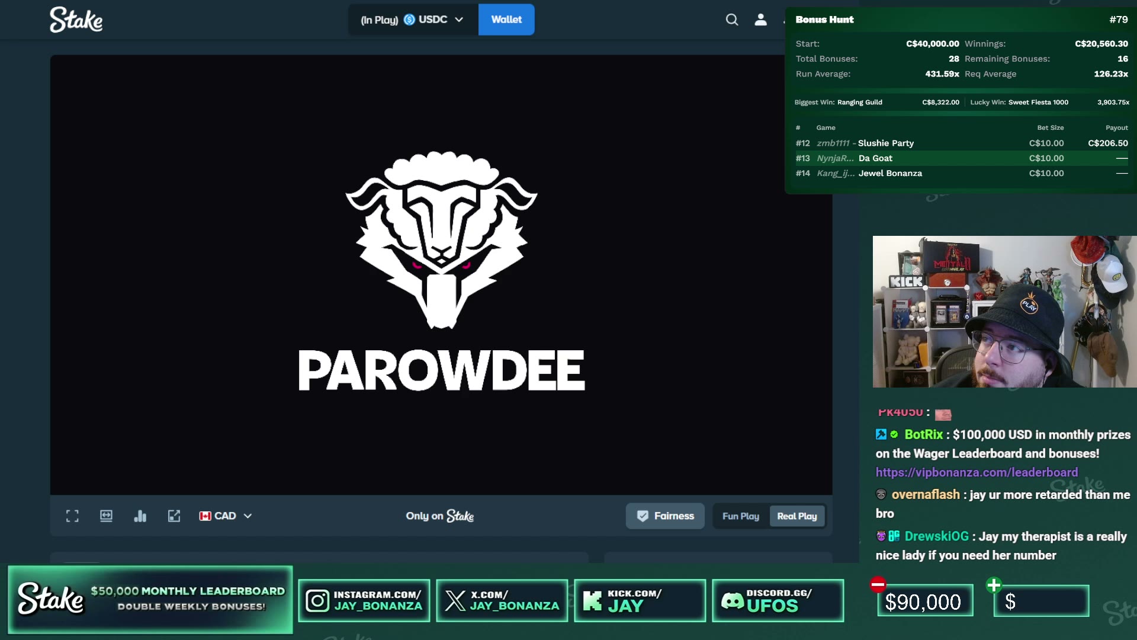Viewport: 1137px width, 640px height.
Task: Open the Wallet button
Action: 506,20
